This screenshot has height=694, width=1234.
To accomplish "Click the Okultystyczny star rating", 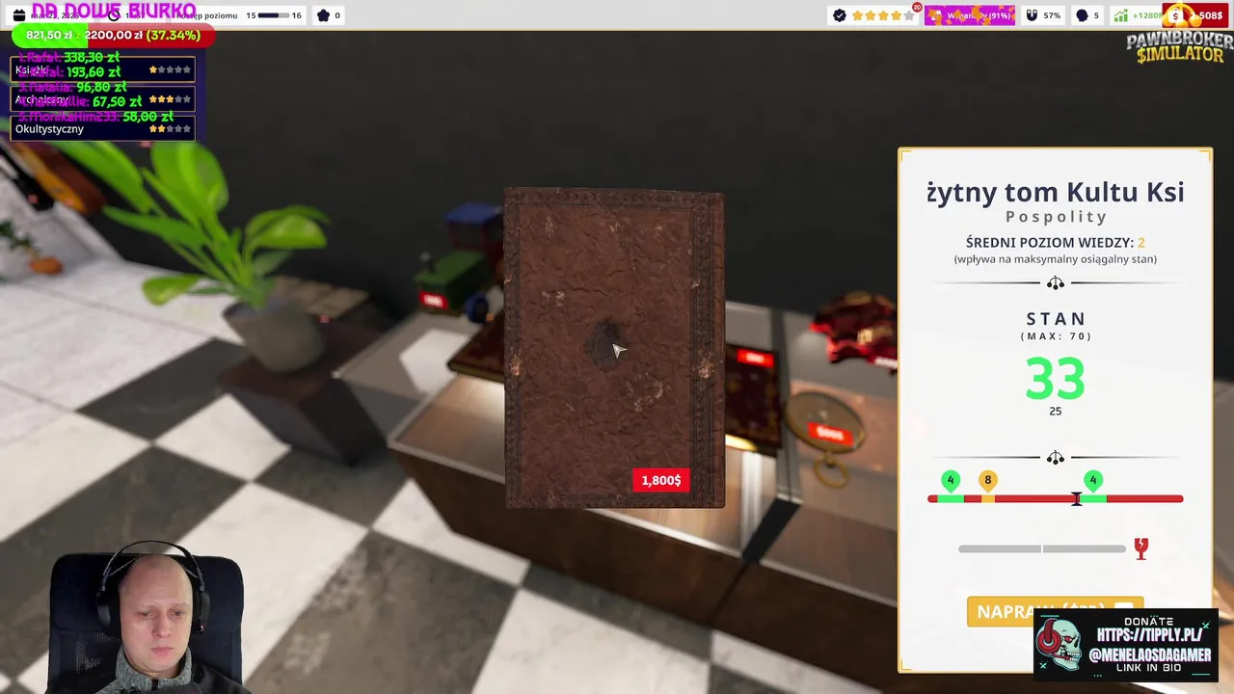I will click(170, 128).
